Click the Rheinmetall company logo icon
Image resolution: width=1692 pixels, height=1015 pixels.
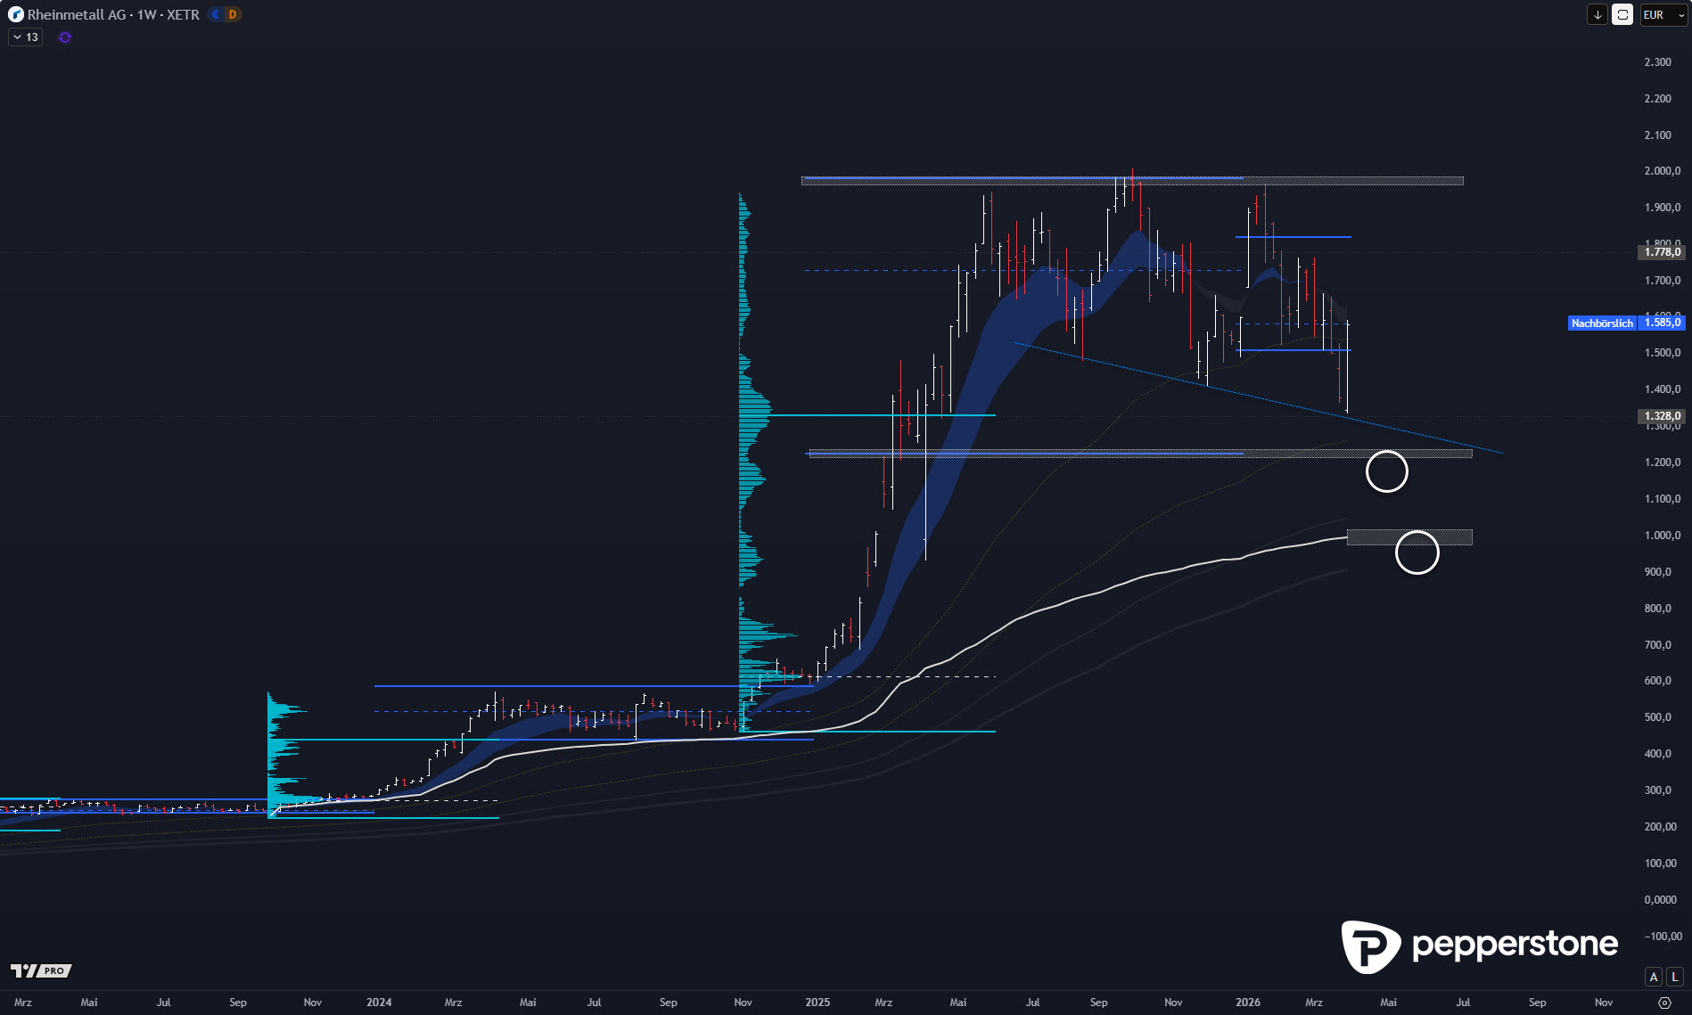click(15, 14)
